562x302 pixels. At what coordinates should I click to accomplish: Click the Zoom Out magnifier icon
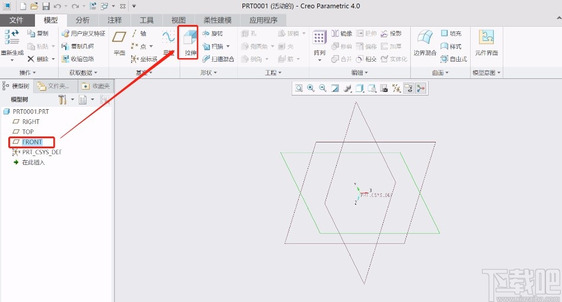[x=322, y=88]
